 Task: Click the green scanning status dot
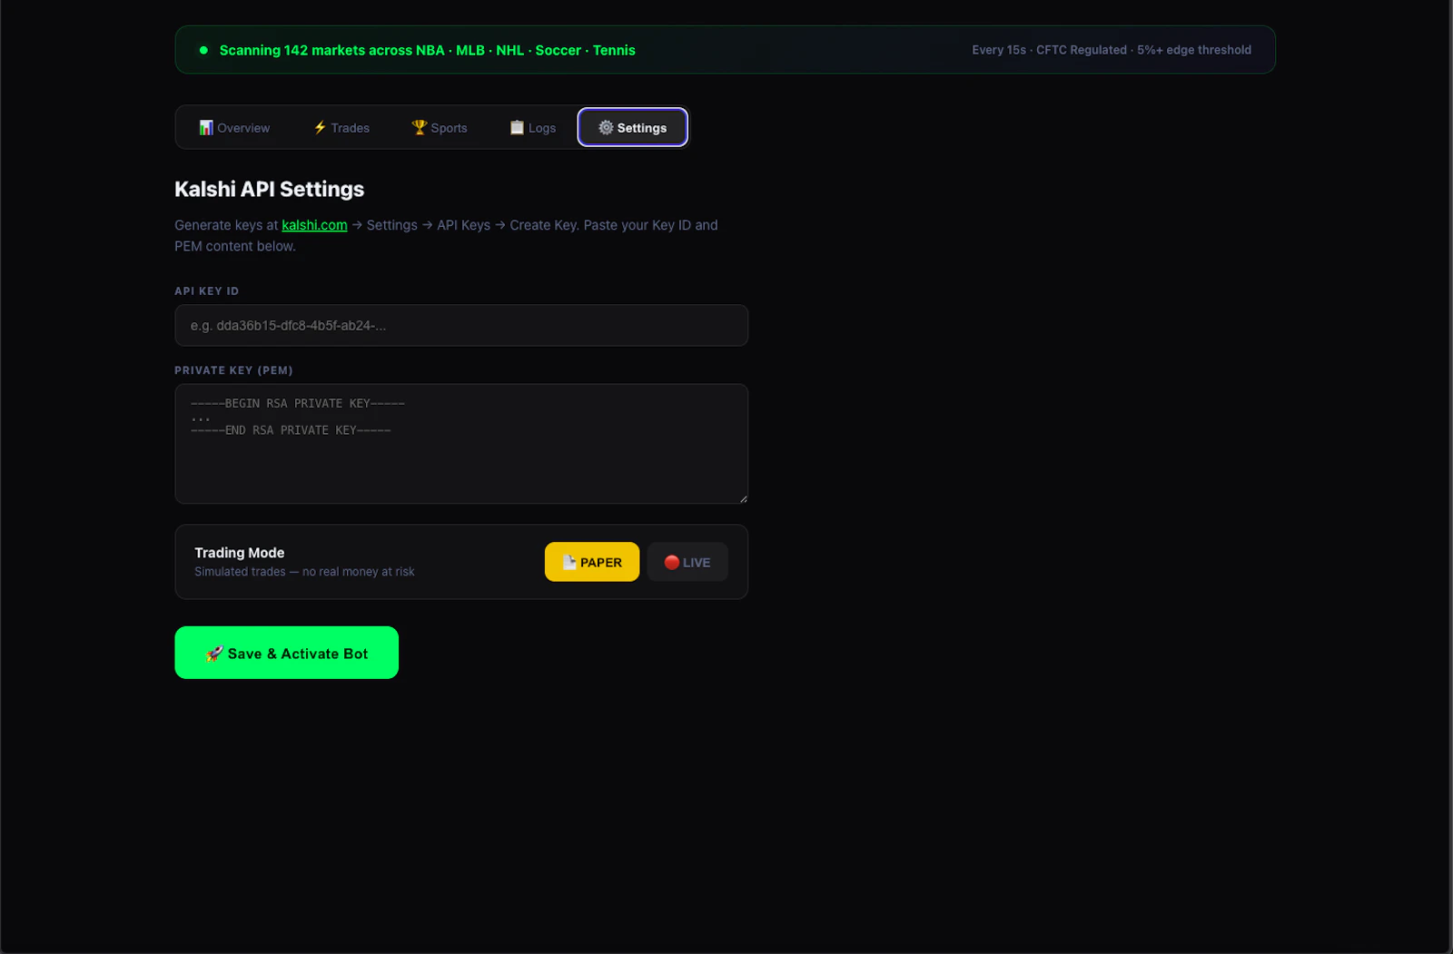pyautogui.click(x=203, y=50)
